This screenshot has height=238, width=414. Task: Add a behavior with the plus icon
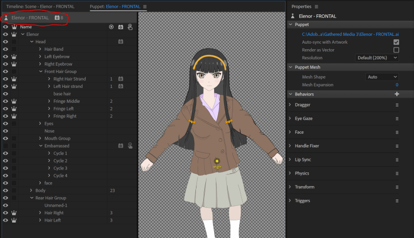tap(396, 94)
